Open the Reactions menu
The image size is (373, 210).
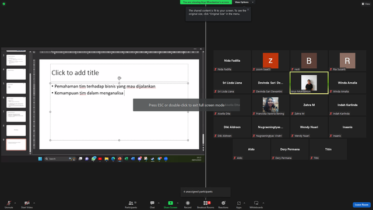click(223, 204)
